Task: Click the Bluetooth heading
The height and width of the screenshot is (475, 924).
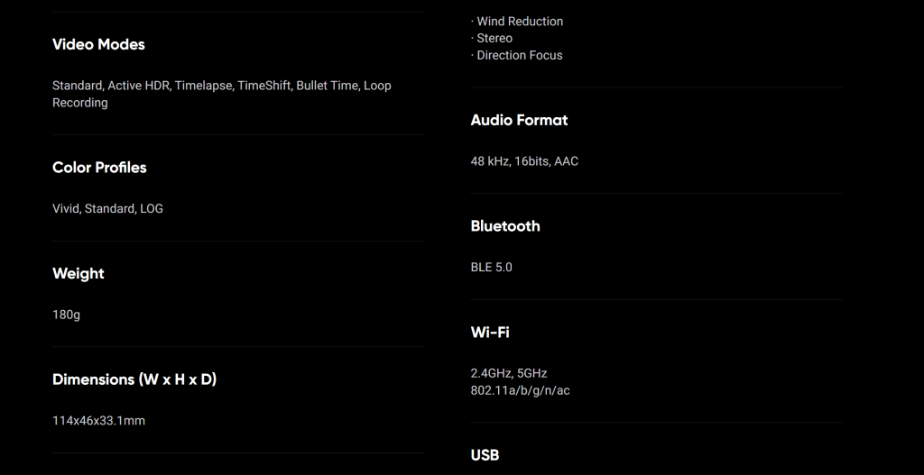Action: (505, 226)
